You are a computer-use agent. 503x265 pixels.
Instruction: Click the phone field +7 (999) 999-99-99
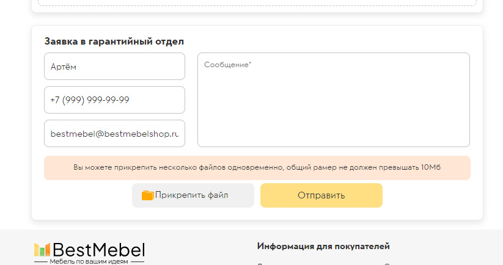tap(114, 100)
